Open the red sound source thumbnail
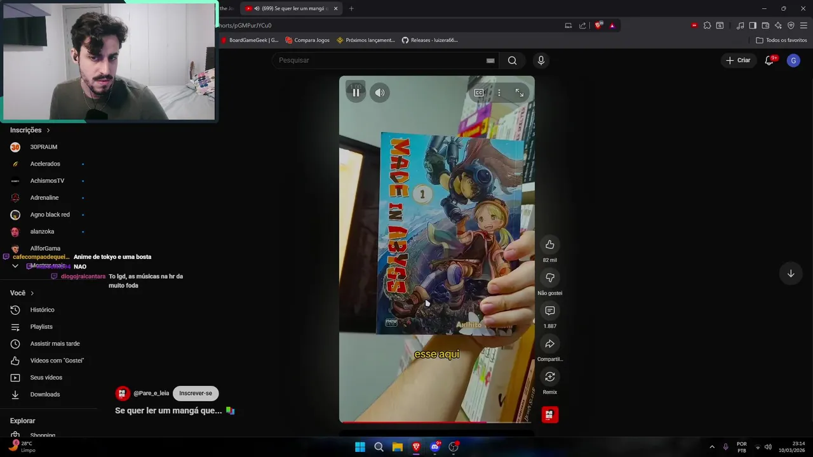Viewport: 813px width, 457px height. 550,414
